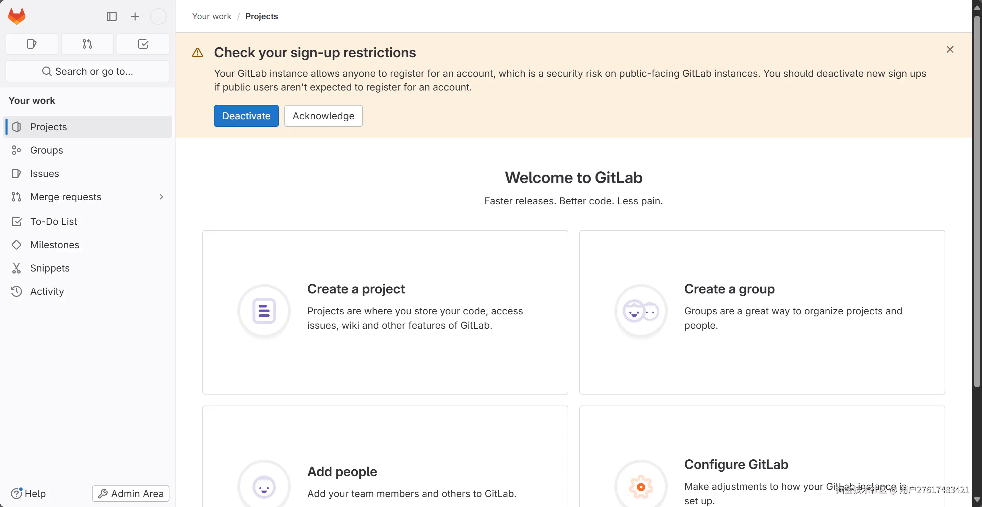Screen dimensions: 982x507
Task: Click the Acknowledge button
Action: [323, 116]
